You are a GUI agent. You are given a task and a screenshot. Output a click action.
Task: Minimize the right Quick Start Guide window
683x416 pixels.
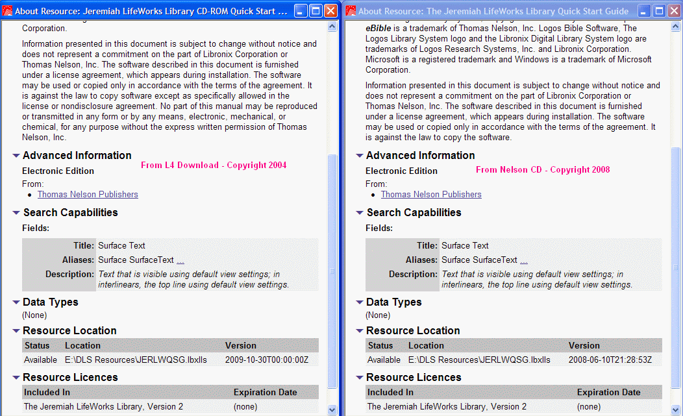(644, 11)
